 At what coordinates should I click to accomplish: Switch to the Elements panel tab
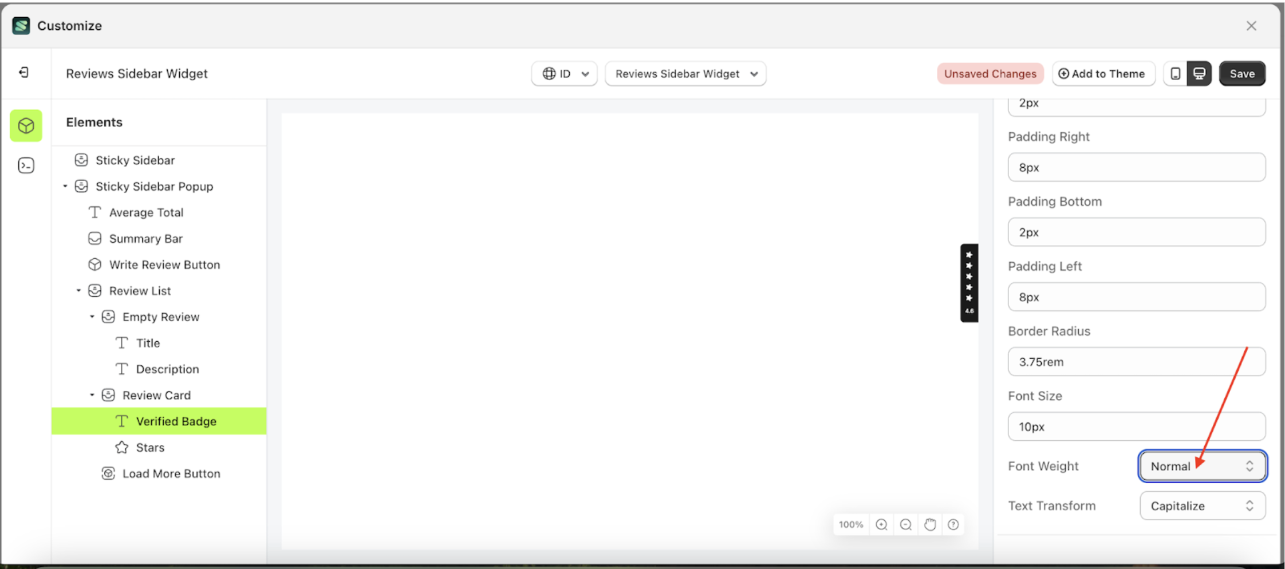pyautogui.click(x=26, y=125)
